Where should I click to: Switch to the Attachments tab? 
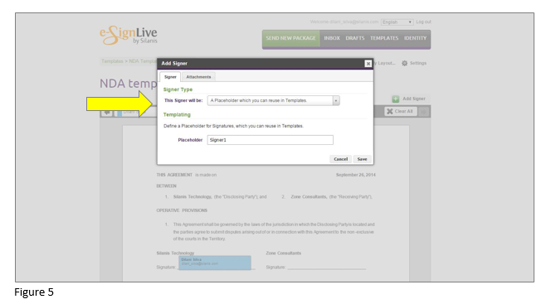[x=198, y=77]
